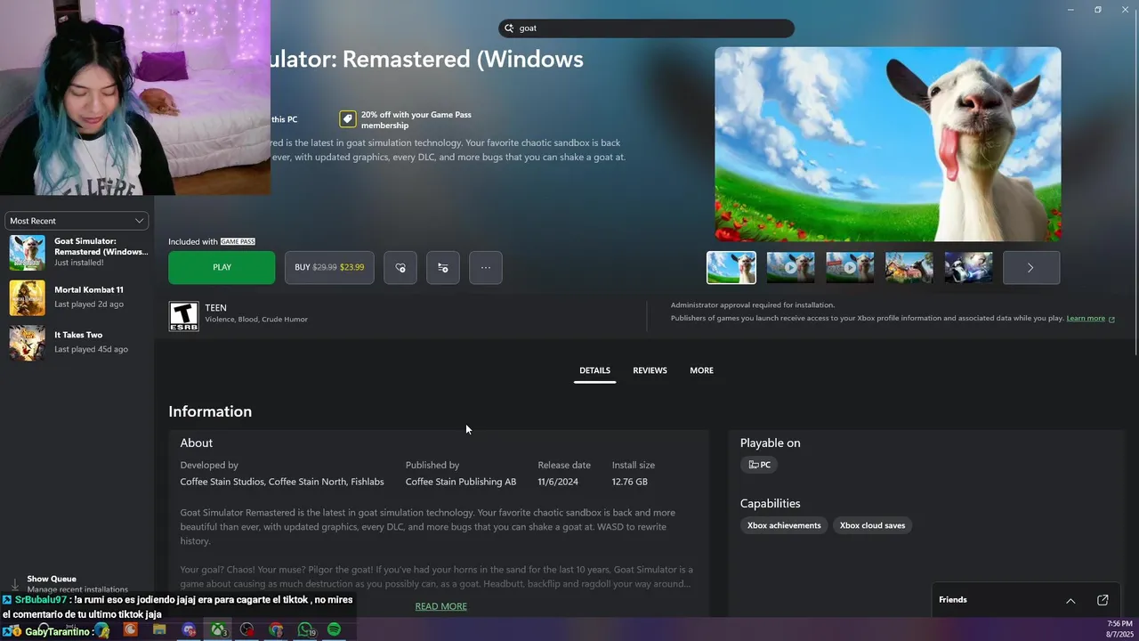The height and width of the screenshot is (641, 1139).
Task: Click 'Violence, Blood, Crude Humor' descriptor text
Action: point(256,320)
